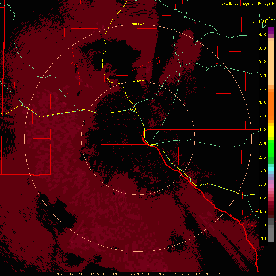The image size is (276, 276).
Task: Click the 8.2 scale label
Action: click(x=262, y=62)
